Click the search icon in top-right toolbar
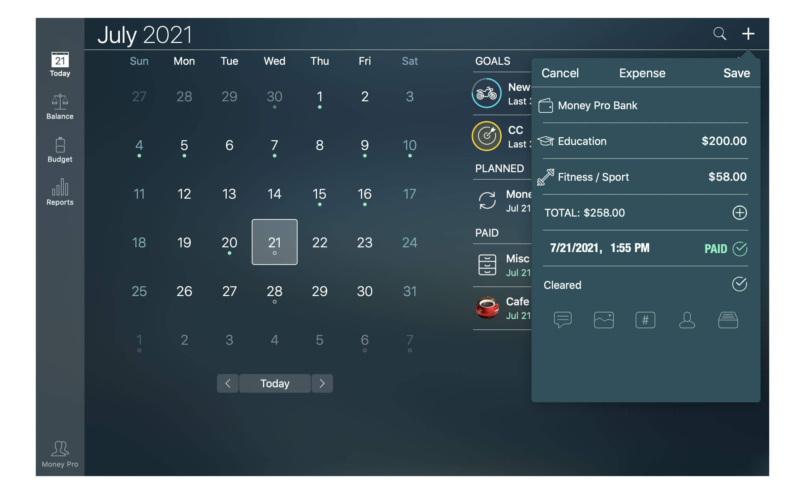Image resolution: width=805 pixels, height=494 pixels. [719, 32]
